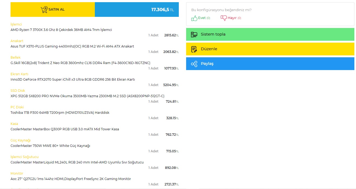Click G.Skill Trident Z Neo RAM name
The width and height of the screenshot is (356, 189).
click(x=80, y=63)
